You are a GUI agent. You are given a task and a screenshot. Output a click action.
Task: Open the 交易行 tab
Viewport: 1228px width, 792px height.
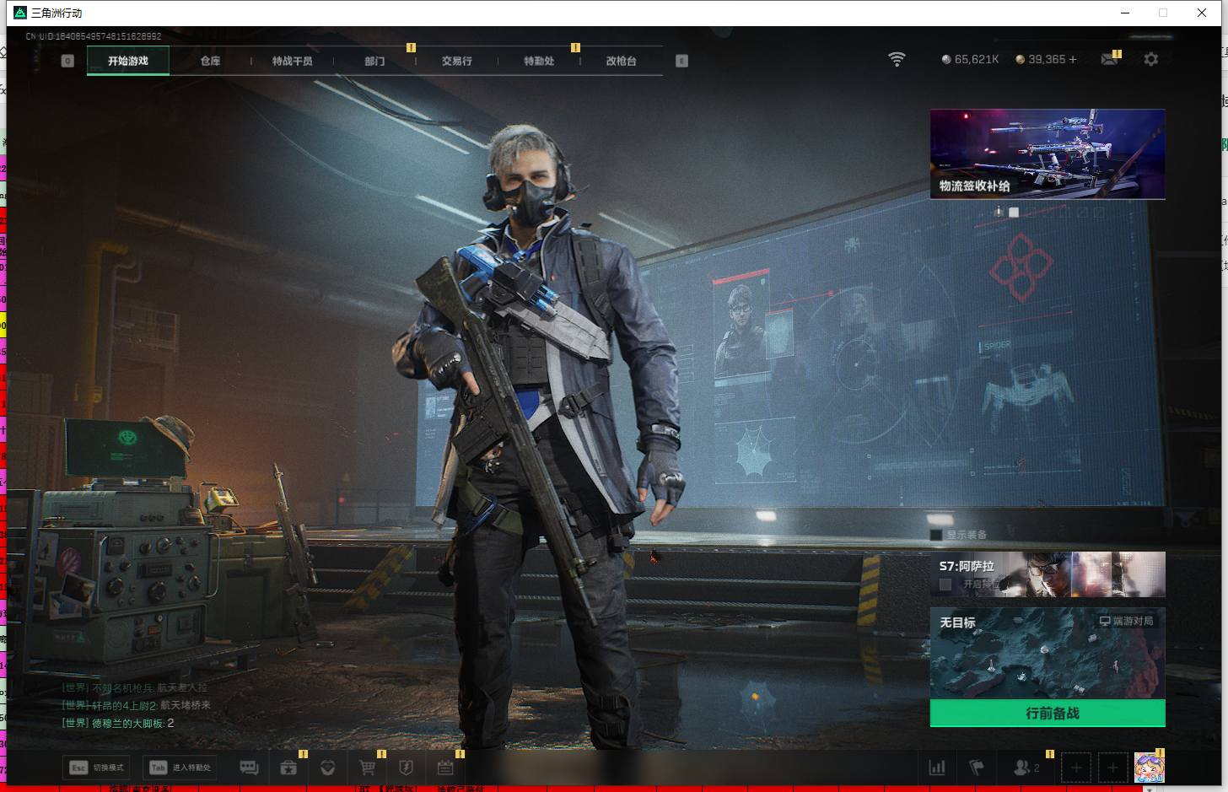[x=456, y=61]
